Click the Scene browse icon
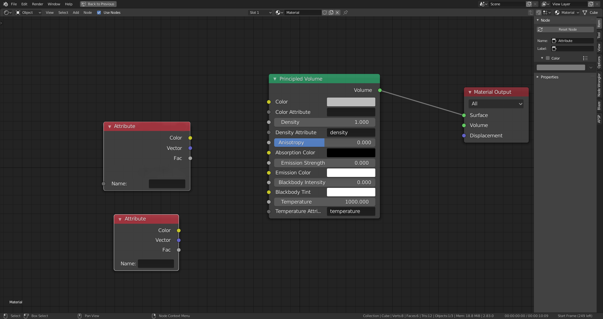The width and height of the screenshot is (603, 319). (483, 4)
